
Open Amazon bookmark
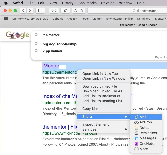click(72, 19)
